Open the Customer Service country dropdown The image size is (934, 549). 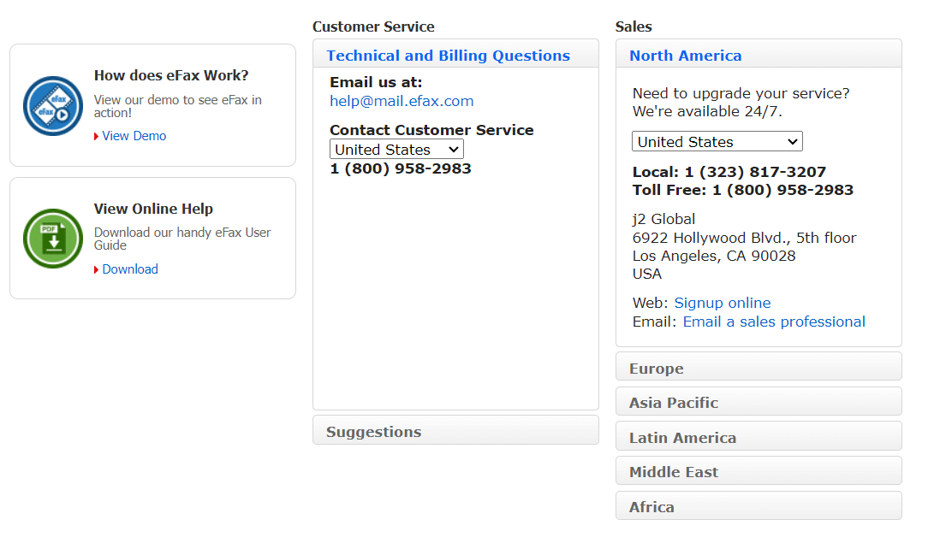click(x=396, y=149)
